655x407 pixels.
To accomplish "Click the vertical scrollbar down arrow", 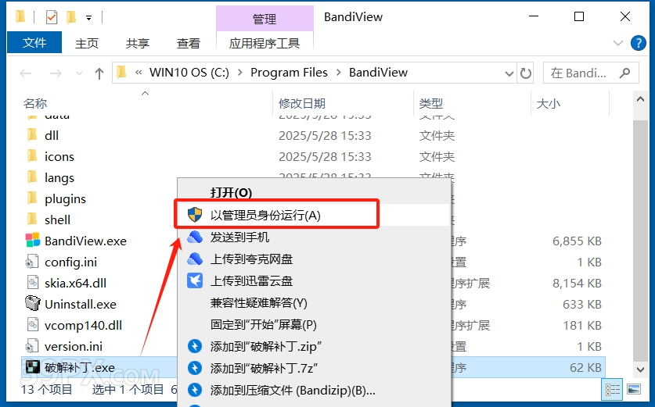I will coord(640,369).
